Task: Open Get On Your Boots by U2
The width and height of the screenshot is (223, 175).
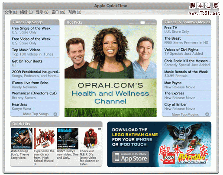Action: coord(35,63)
